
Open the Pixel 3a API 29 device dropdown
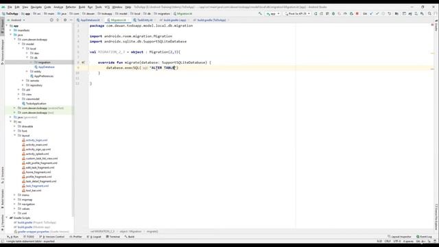(297, 14)
